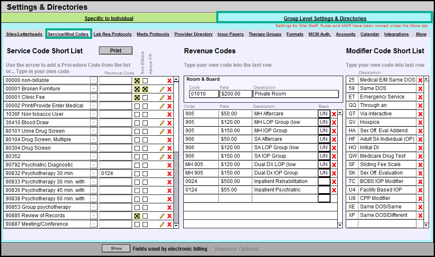Viewport: 435px width, 257px height.
Task: Open dropdown for 00001 Clinic Fee
Action: [94, 97]
